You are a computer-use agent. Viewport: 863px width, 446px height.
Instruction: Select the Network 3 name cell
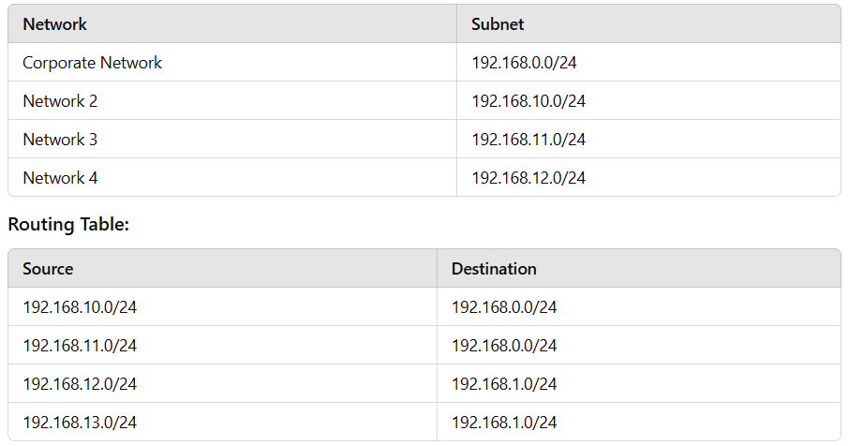pos(60,140)
